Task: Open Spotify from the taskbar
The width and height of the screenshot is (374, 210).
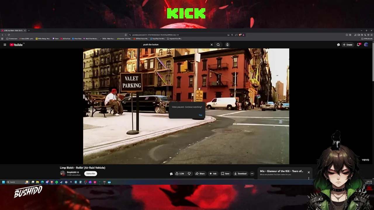Action: click(x=57, y=182)
